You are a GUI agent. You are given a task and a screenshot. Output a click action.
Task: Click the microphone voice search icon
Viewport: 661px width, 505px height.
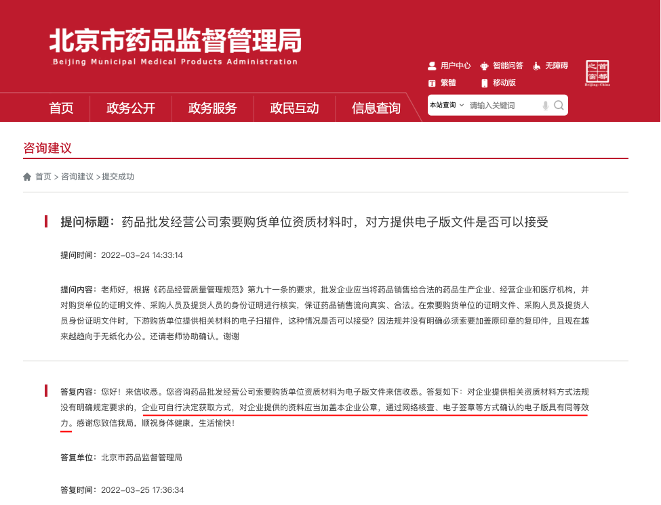544,106
